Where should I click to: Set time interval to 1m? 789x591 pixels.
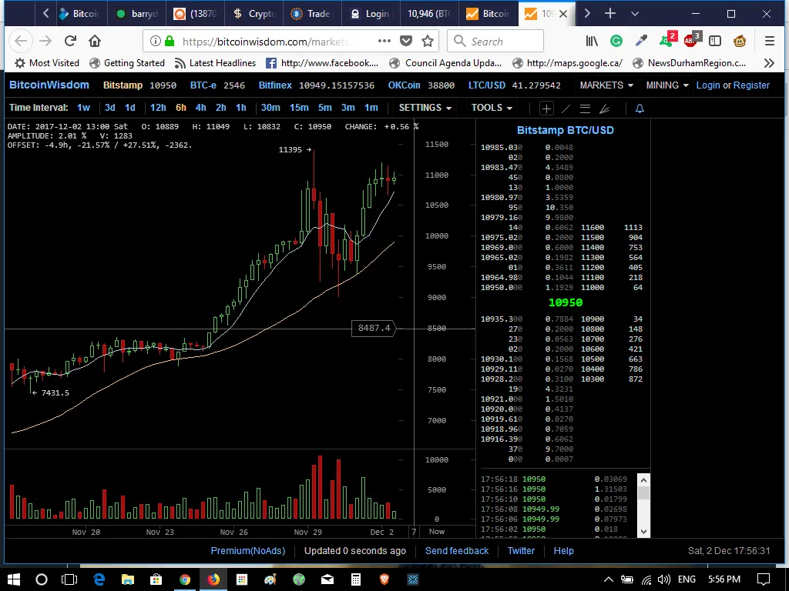(371, 108)
